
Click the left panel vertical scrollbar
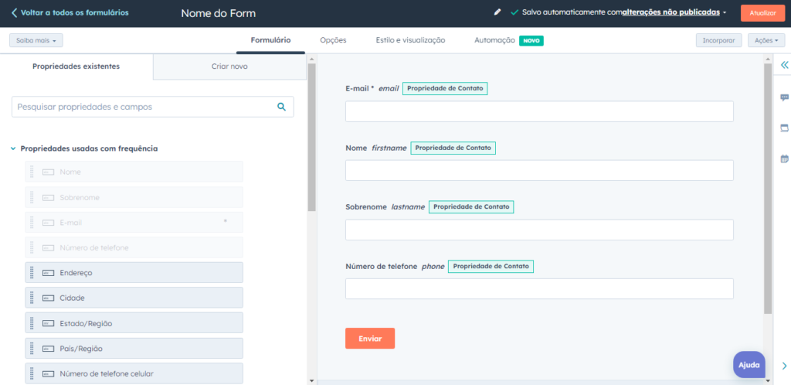[311, 137]
